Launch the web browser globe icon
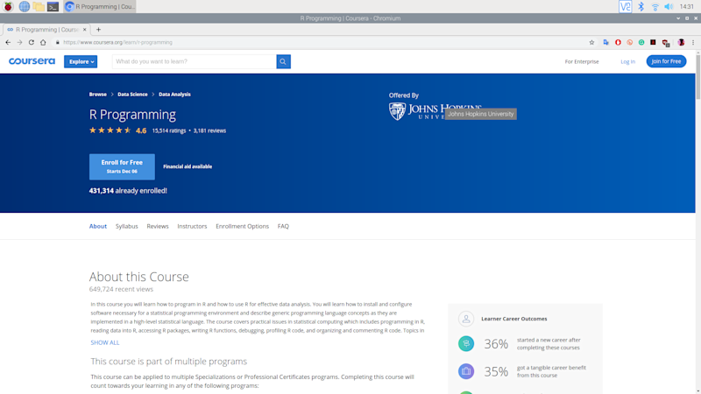Viewport: 701px width, 394px height. 25,6
